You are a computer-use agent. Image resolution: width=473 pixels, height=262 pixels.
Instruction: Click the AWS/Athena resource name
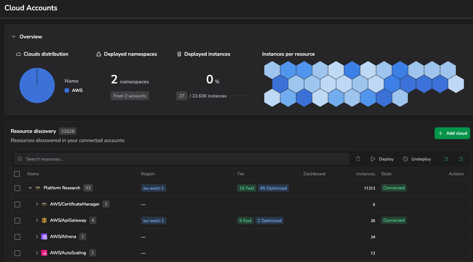[63, 237]
